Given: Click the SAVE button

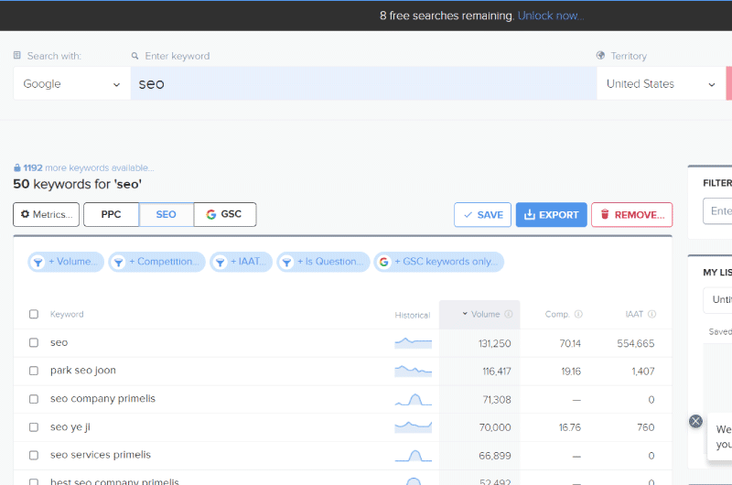Looking at the screenshot, I should [483, 215].
